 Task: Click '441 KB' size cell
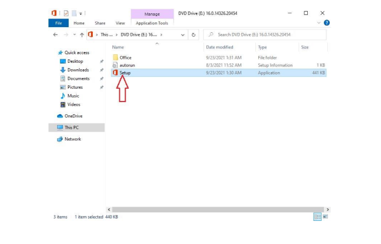pyautogui.click(x=319, y=73)
